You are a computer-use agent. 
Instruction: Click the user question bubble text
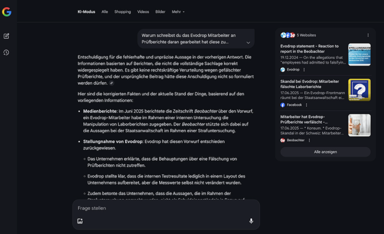click(x=188, y=38)
